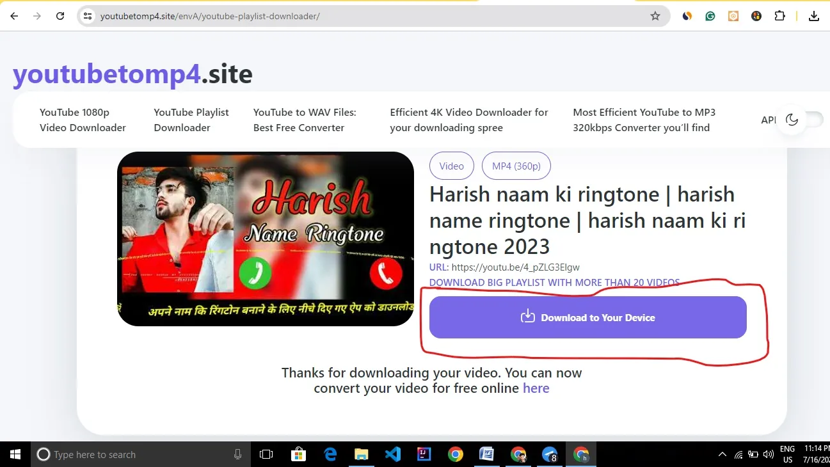Screen dimensions: 830x467
Task: Open YouTube 1080p Video Downloader menu item
Action: pos(83,120)
